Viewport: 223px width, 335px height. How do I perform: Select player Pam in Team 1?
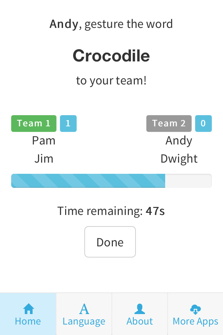click(44, 141)
